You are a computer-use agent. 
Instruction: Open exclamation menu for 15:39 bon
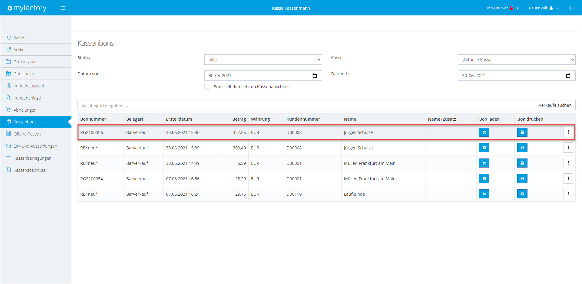pos(568,148)
